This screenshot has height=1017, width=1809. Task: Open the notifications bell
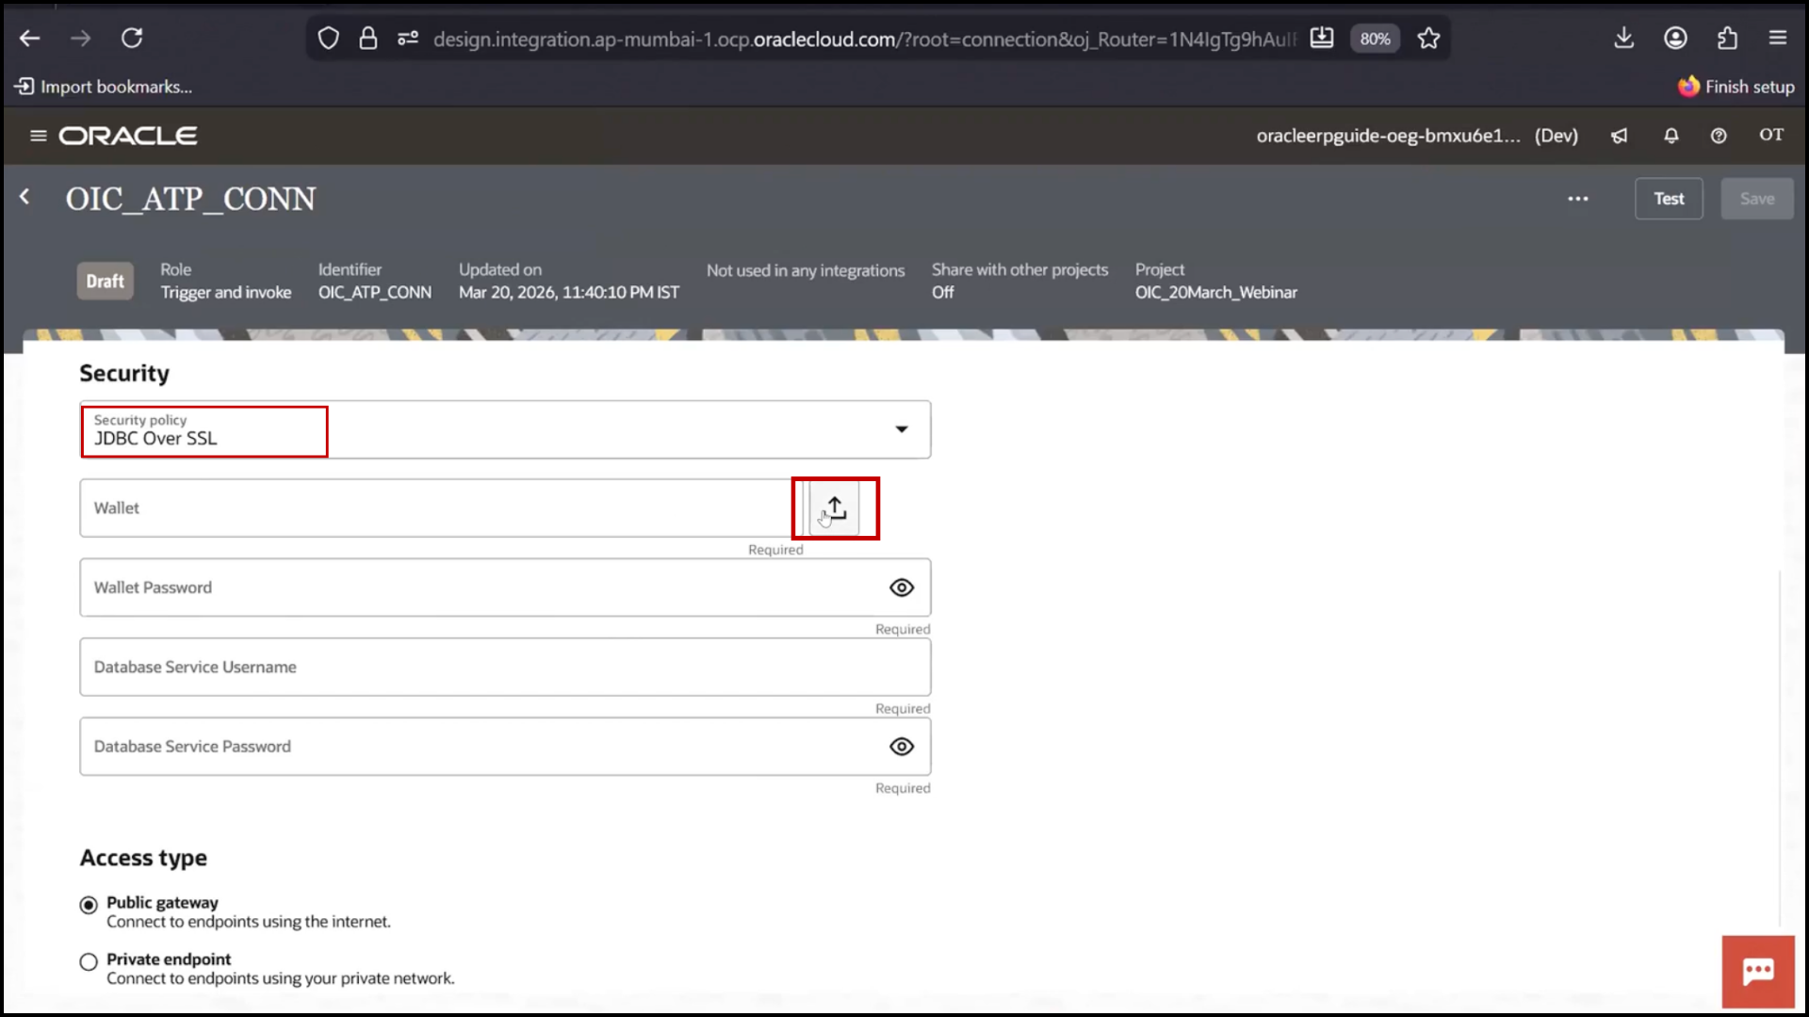[1670, 136]
